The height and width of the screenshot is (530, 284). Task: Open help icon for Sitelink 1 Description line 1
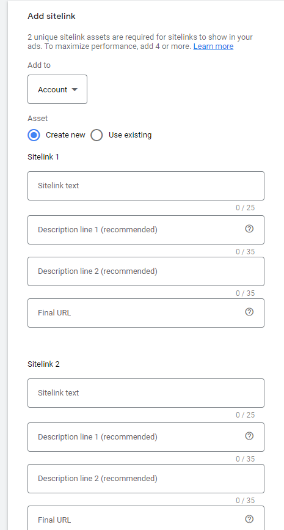249,229
